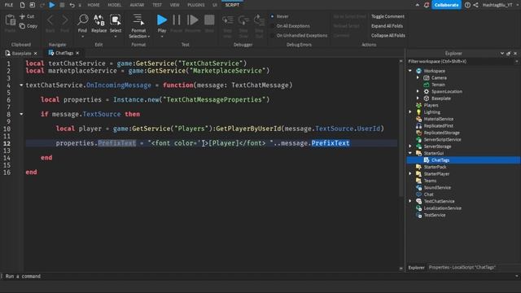Expand the Lighting node
This screenshot has width=521, height=293.
(410, 112)
